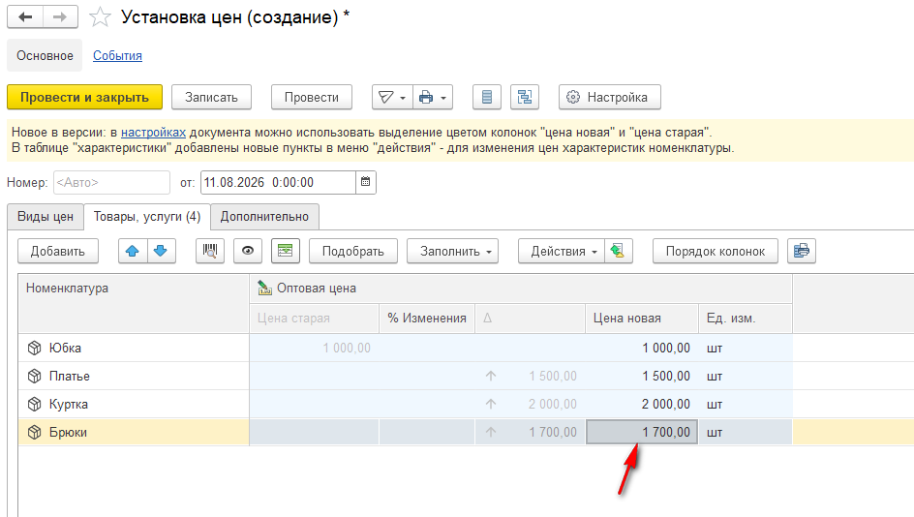The width and height of the screenshot is (914, 517).
Task: Open Настройка settings button
Action: click(610, 98)
